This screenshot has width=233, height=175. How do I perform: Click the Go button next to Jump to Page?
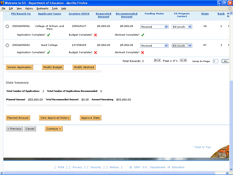point(225,61)
